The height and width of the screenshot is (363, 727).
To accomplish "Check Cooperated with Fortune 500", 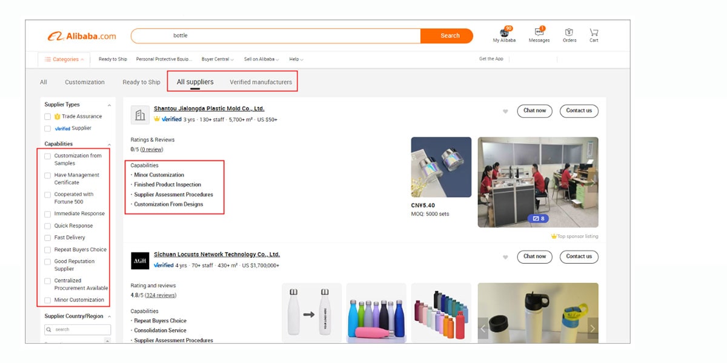I will tap(48, 195).
